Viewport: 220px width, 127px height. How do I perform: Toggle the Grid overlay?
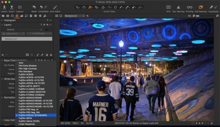click(168, 7)
